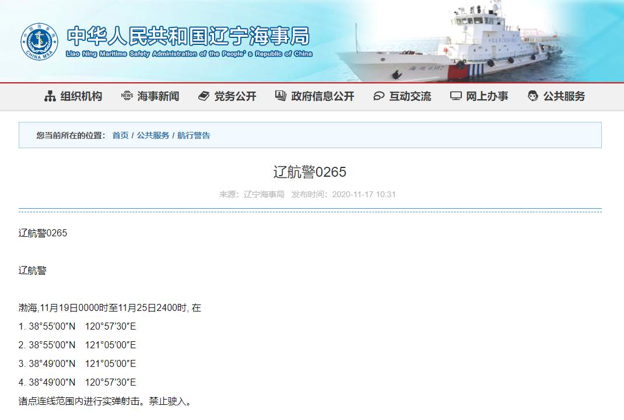624x420 pixels.
Task: Click the document icon beside 政府信息公开
Action: pyautogui.click(x=281, y=96)
